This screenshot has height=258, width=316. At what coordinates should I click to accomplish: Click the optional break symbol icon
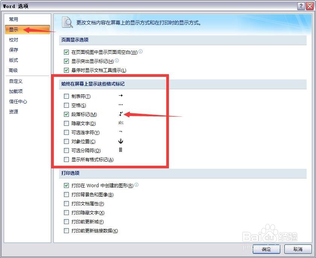(120, 150)
